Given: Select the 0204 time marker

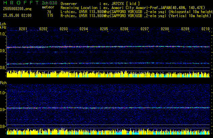Looking at the screenshot, I should pos(84,29).
